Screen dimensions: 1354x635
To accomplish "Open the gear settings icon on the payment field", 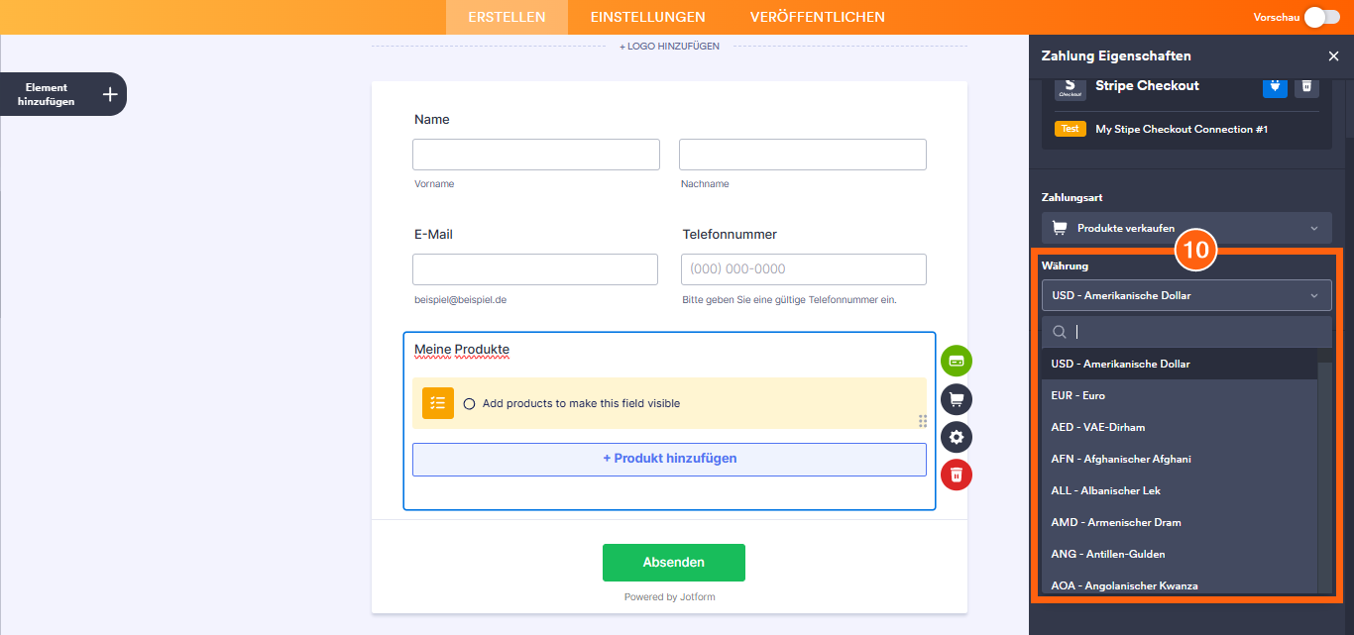I will (956, 437).
